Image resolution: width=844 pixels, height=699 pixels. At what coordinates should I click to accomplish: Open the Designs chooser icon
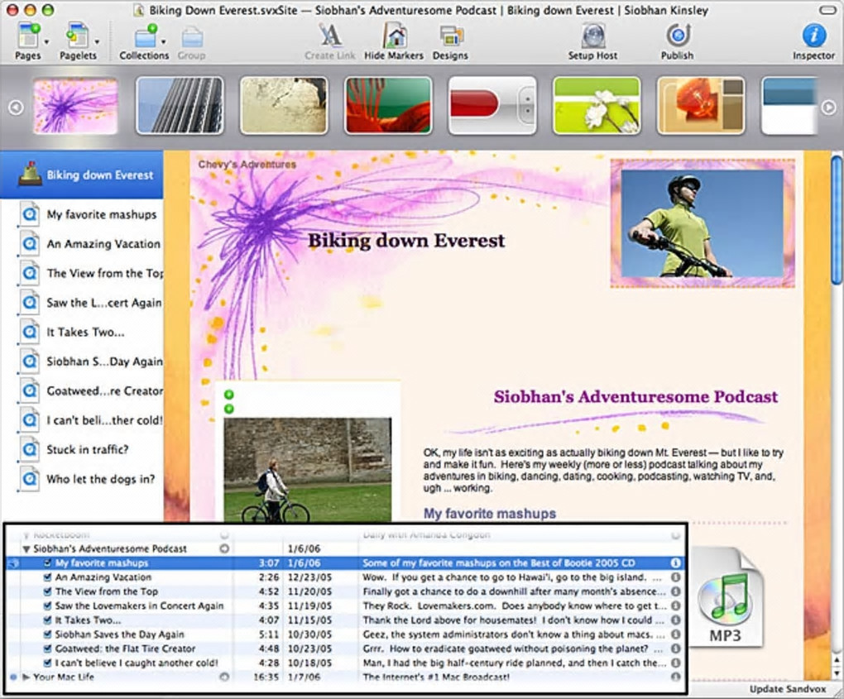point(450,41)
